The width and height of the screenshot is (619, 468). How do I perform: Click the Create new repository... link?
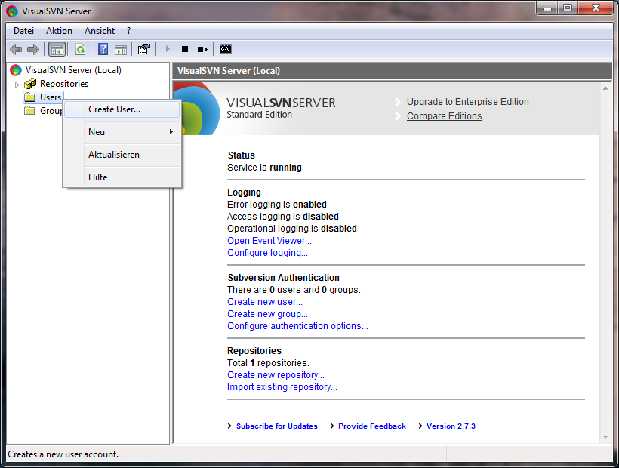(x=276, y=375)
